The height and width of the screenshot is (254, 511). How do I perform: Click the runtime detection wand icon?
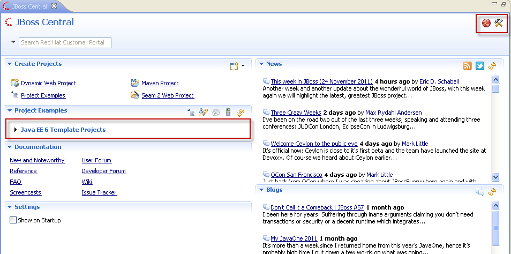pos(204,113)
